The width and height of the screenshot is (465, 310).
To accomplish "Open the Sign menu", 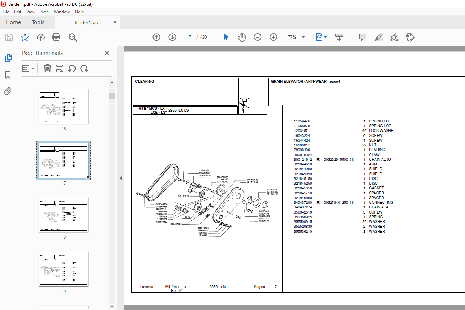I will pos(44,12).
